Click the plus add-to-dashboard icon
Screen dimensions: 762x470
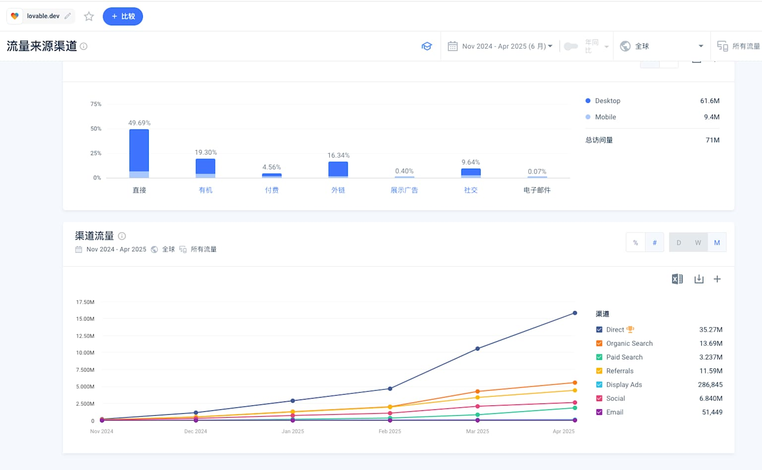click(717, 279)
